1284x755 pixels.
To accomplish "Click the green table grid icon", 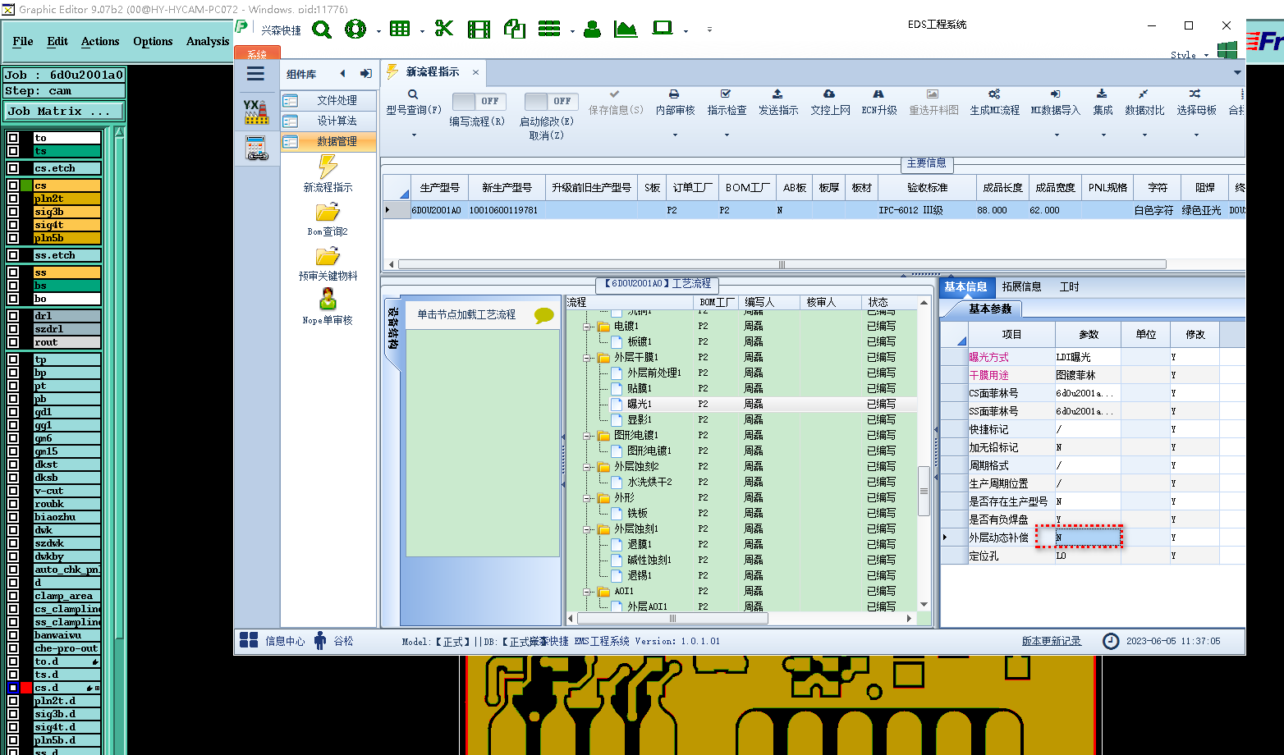I will coord(400,30).
